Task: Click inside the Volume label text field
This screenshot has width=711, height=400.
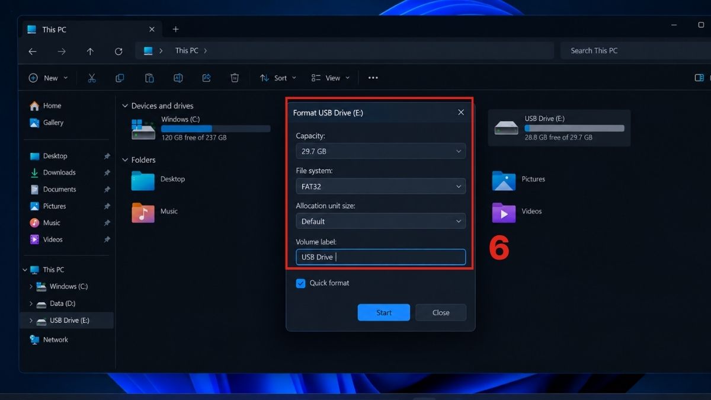Action: pos(380,257)
